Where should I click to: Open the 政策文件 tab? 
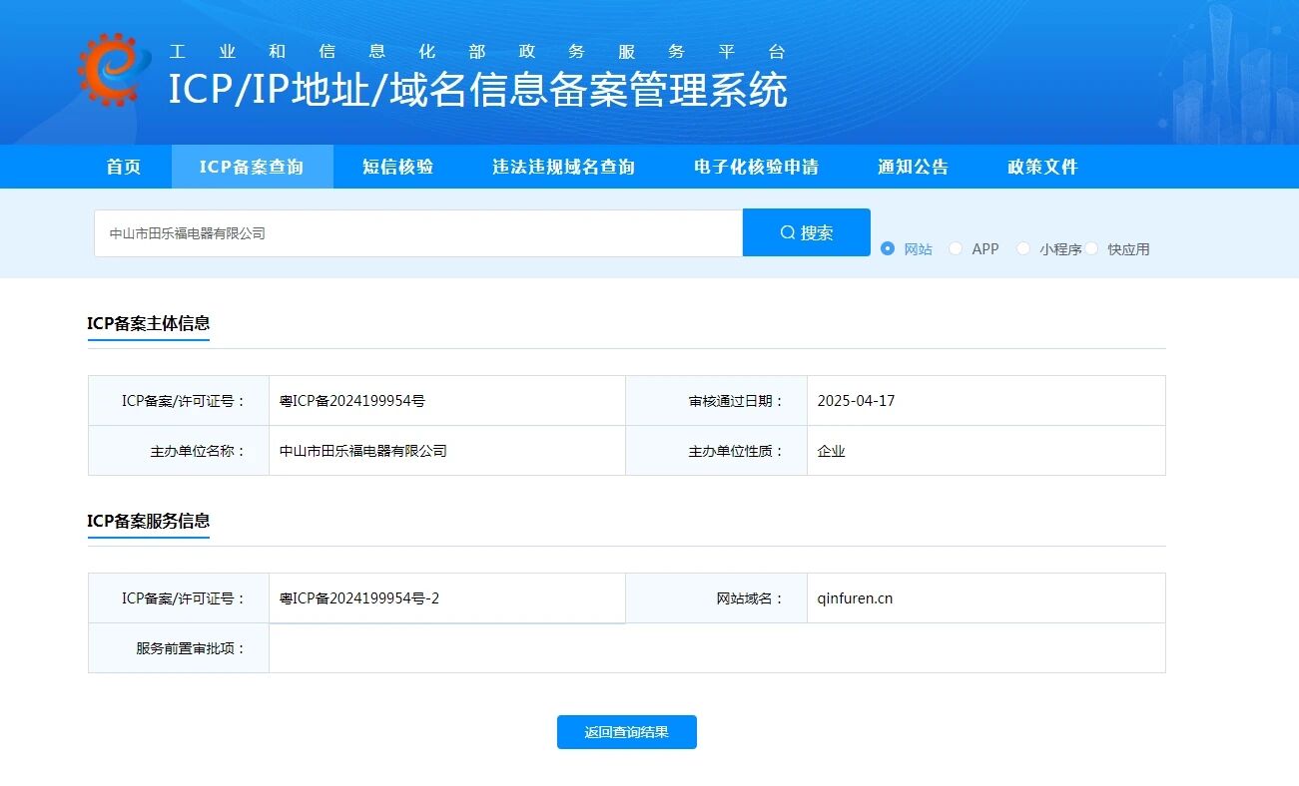point(1042,167)
